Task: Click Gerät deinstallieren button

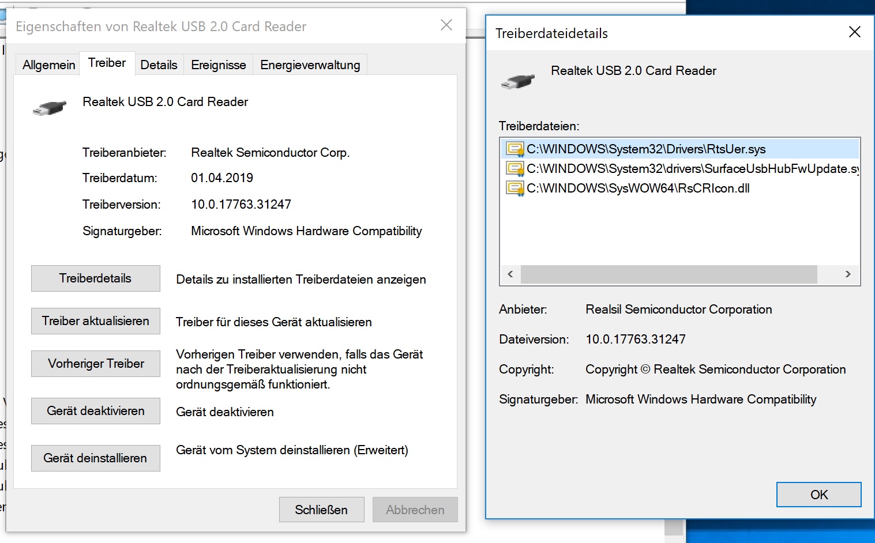Action: 96,458
